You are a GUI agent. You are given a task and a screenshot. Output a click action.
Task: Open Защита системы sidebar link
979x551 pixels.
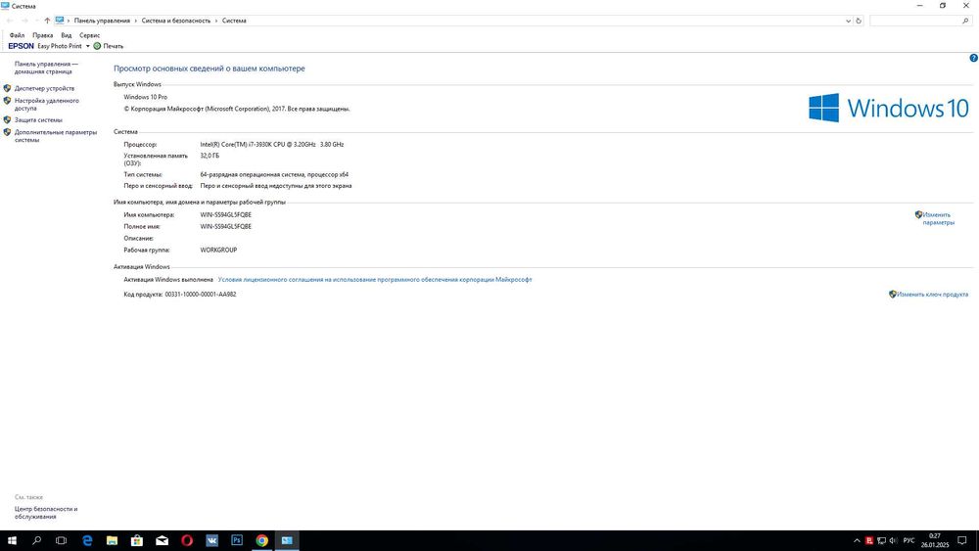(38, 119)
